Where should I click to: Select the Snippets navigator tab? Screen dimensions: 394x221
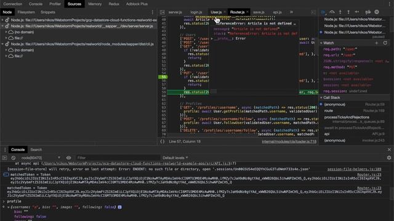[x=48, y=12]
